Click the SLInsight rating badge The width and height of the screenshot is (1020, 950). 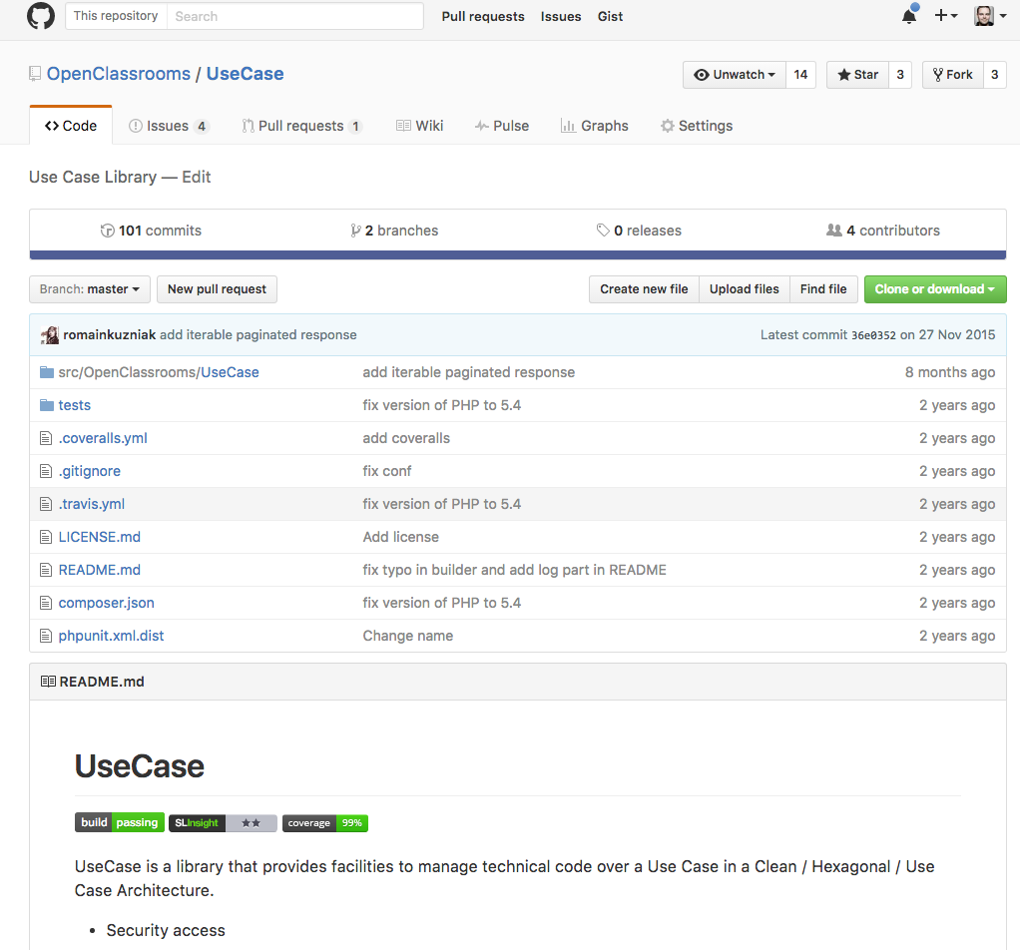pos(224,822)
